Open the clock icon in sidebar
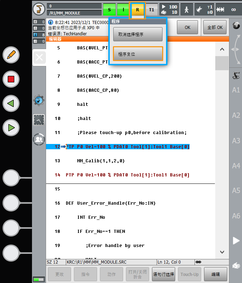 point(39,120)
